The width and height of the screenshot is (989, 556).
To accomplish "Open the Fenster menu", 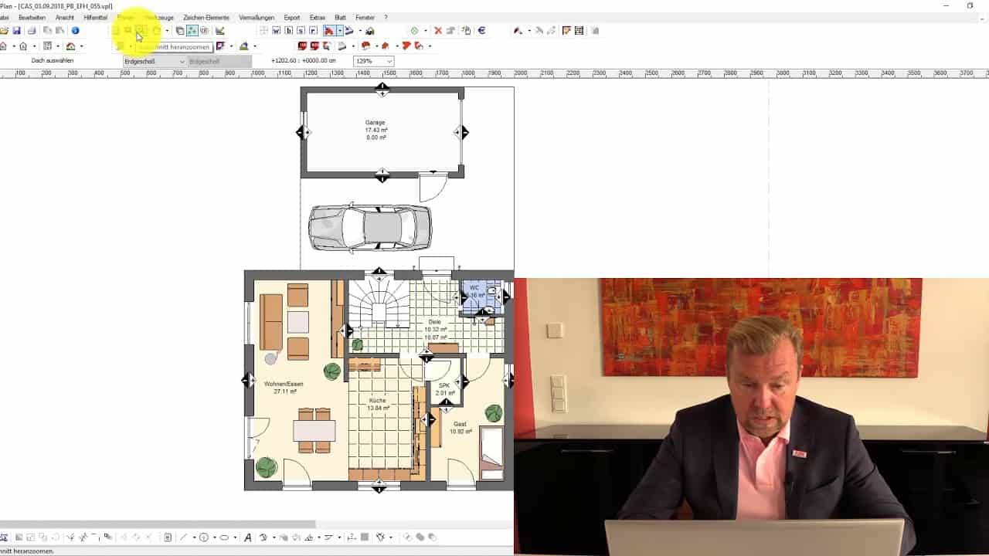I will (365, 17).
